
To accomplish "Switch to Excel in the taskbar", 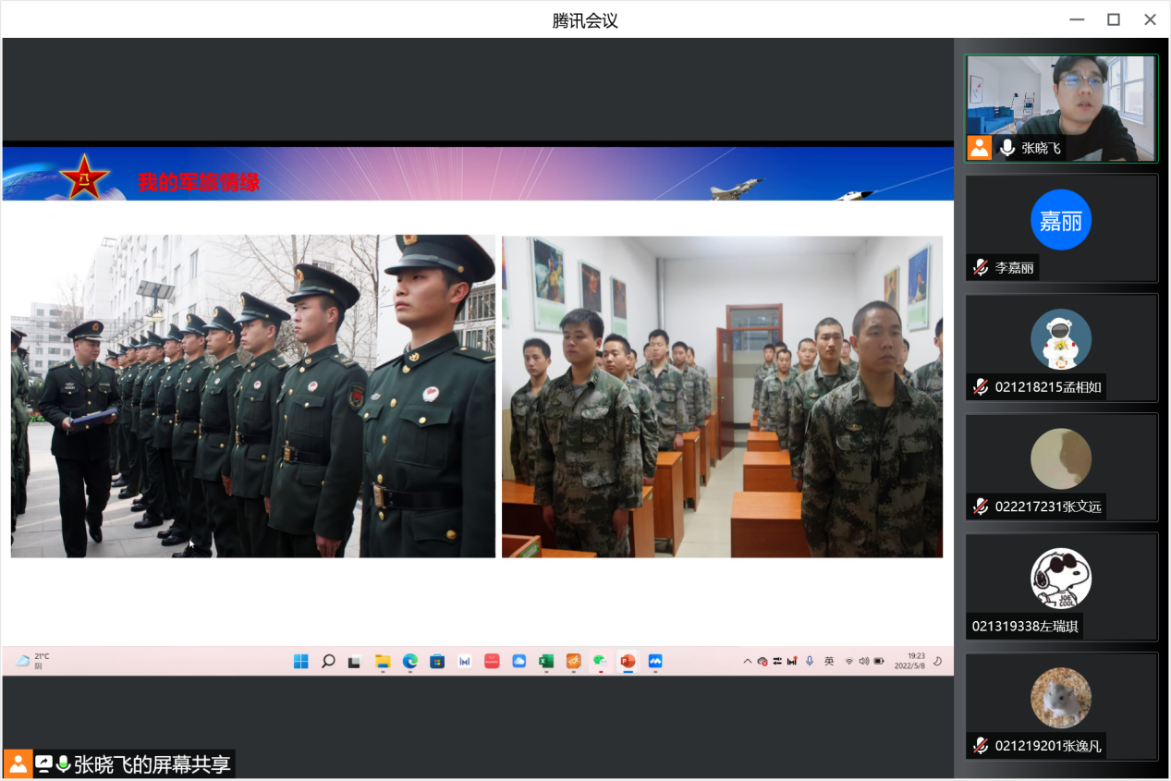I will click(x=546, y=661).
